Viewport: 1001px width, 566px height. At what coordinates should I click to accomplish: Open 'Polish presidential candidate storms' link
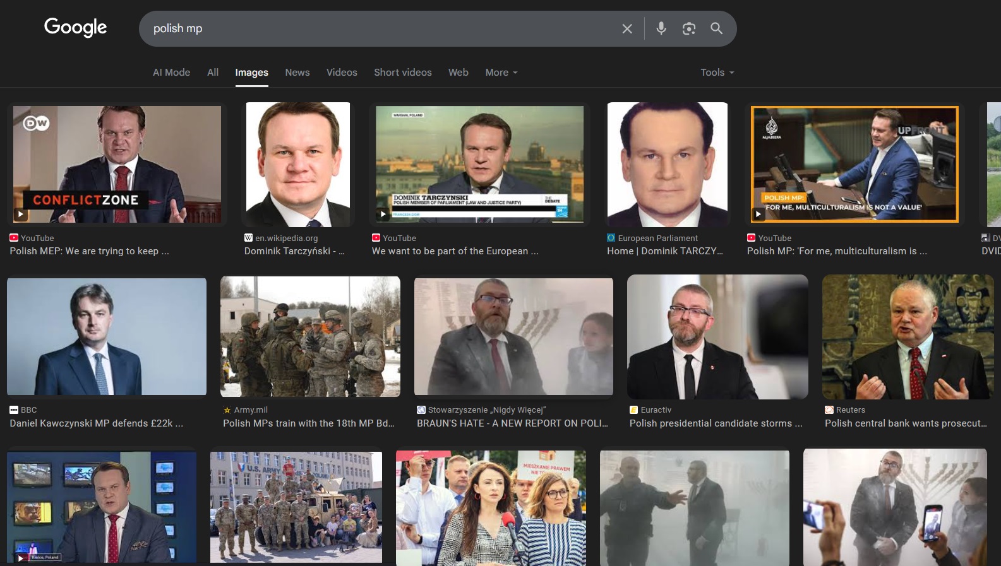[716, 423]
